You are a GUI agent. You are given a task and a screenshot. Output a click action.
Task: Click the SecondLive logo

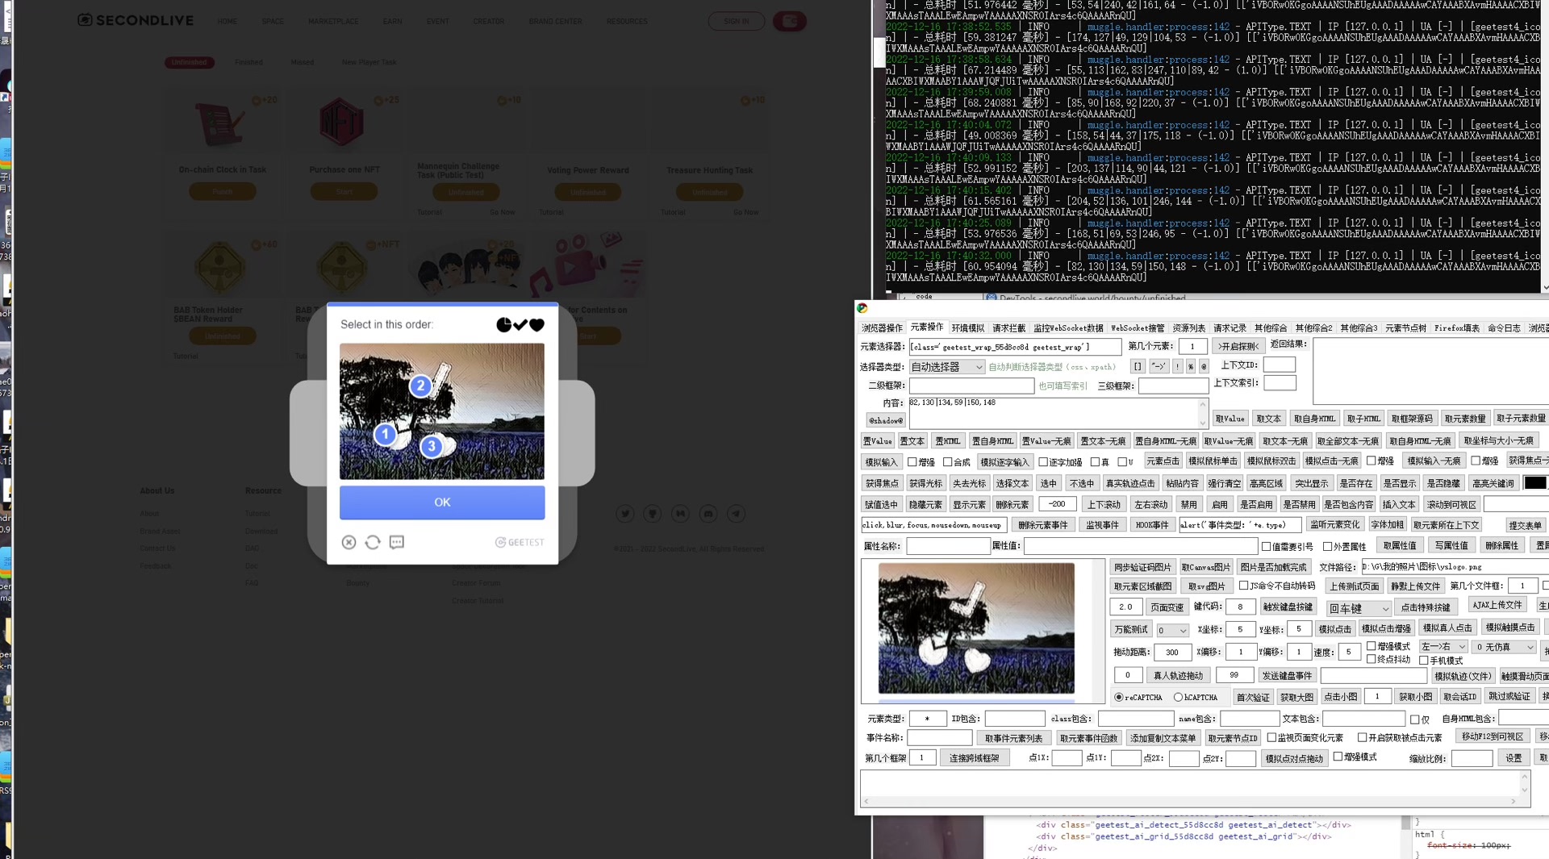(136, 20)
